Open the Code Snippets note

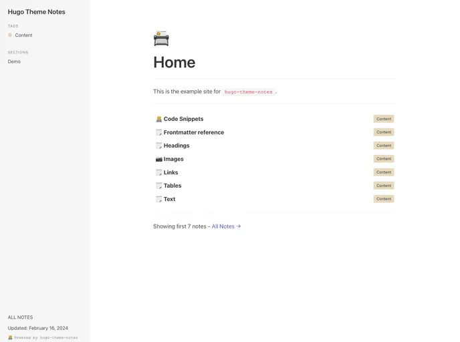pos(183,119)
